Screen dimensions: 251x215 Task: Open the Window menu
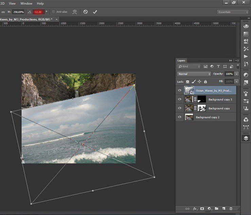coord(26,3)
